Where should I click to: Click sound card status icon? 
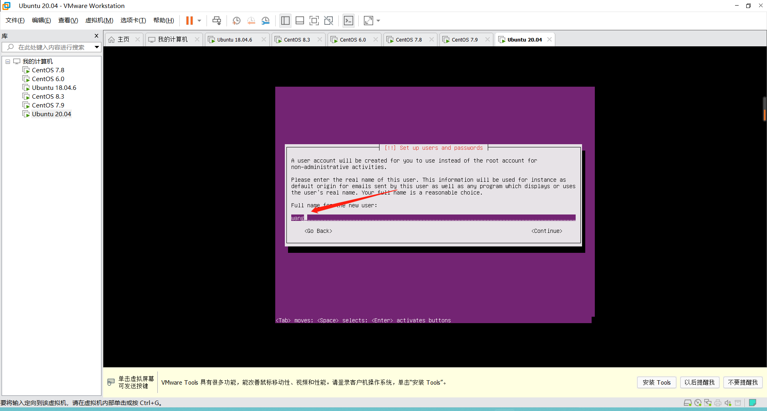(x=728, y=403)
